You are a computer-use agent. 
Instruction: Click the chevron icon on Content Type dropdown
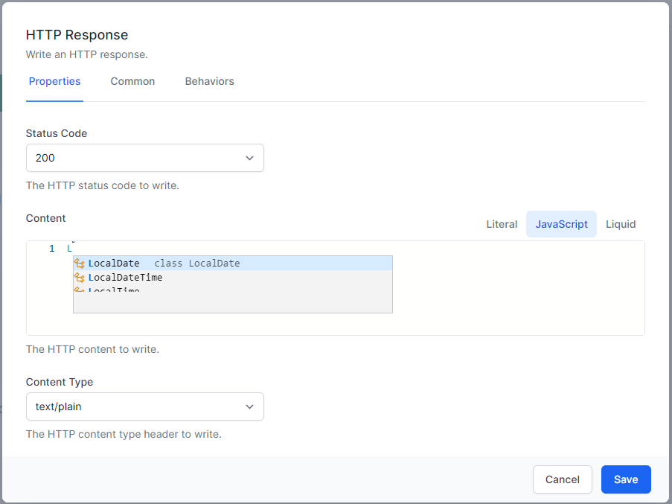click(x=250, y=406)
